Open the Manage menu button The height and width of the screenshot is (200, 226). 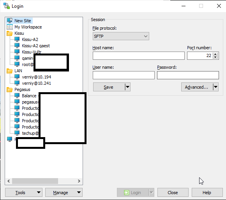pyautogui.click(x=64, y=193)
